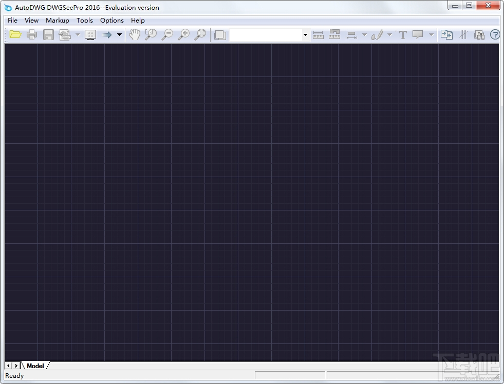Click the Zoom Out magnifier icon

[x=167, y=34]
